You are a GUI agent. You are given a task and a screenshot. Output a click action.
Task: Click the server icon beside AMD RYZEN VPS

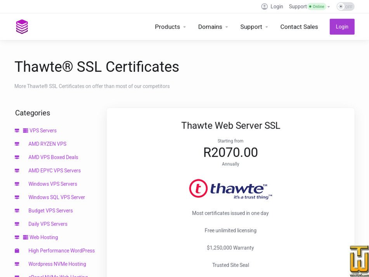coord(17,144)
